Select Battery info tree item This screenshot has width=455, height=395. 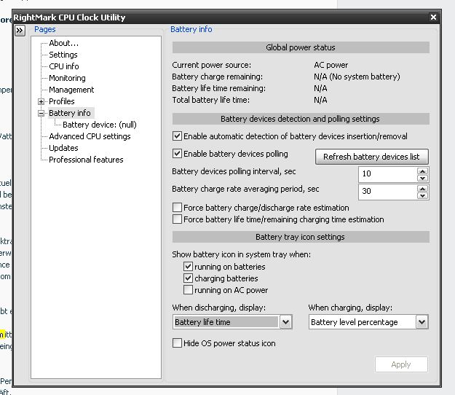[x=70, y=113]
